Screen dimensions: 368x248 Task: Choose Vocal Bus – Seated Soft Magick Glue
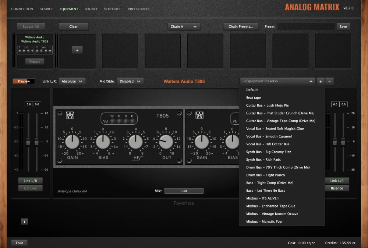point(282,128)
